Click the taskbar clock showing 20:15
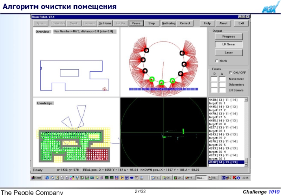 coord(246,178)
